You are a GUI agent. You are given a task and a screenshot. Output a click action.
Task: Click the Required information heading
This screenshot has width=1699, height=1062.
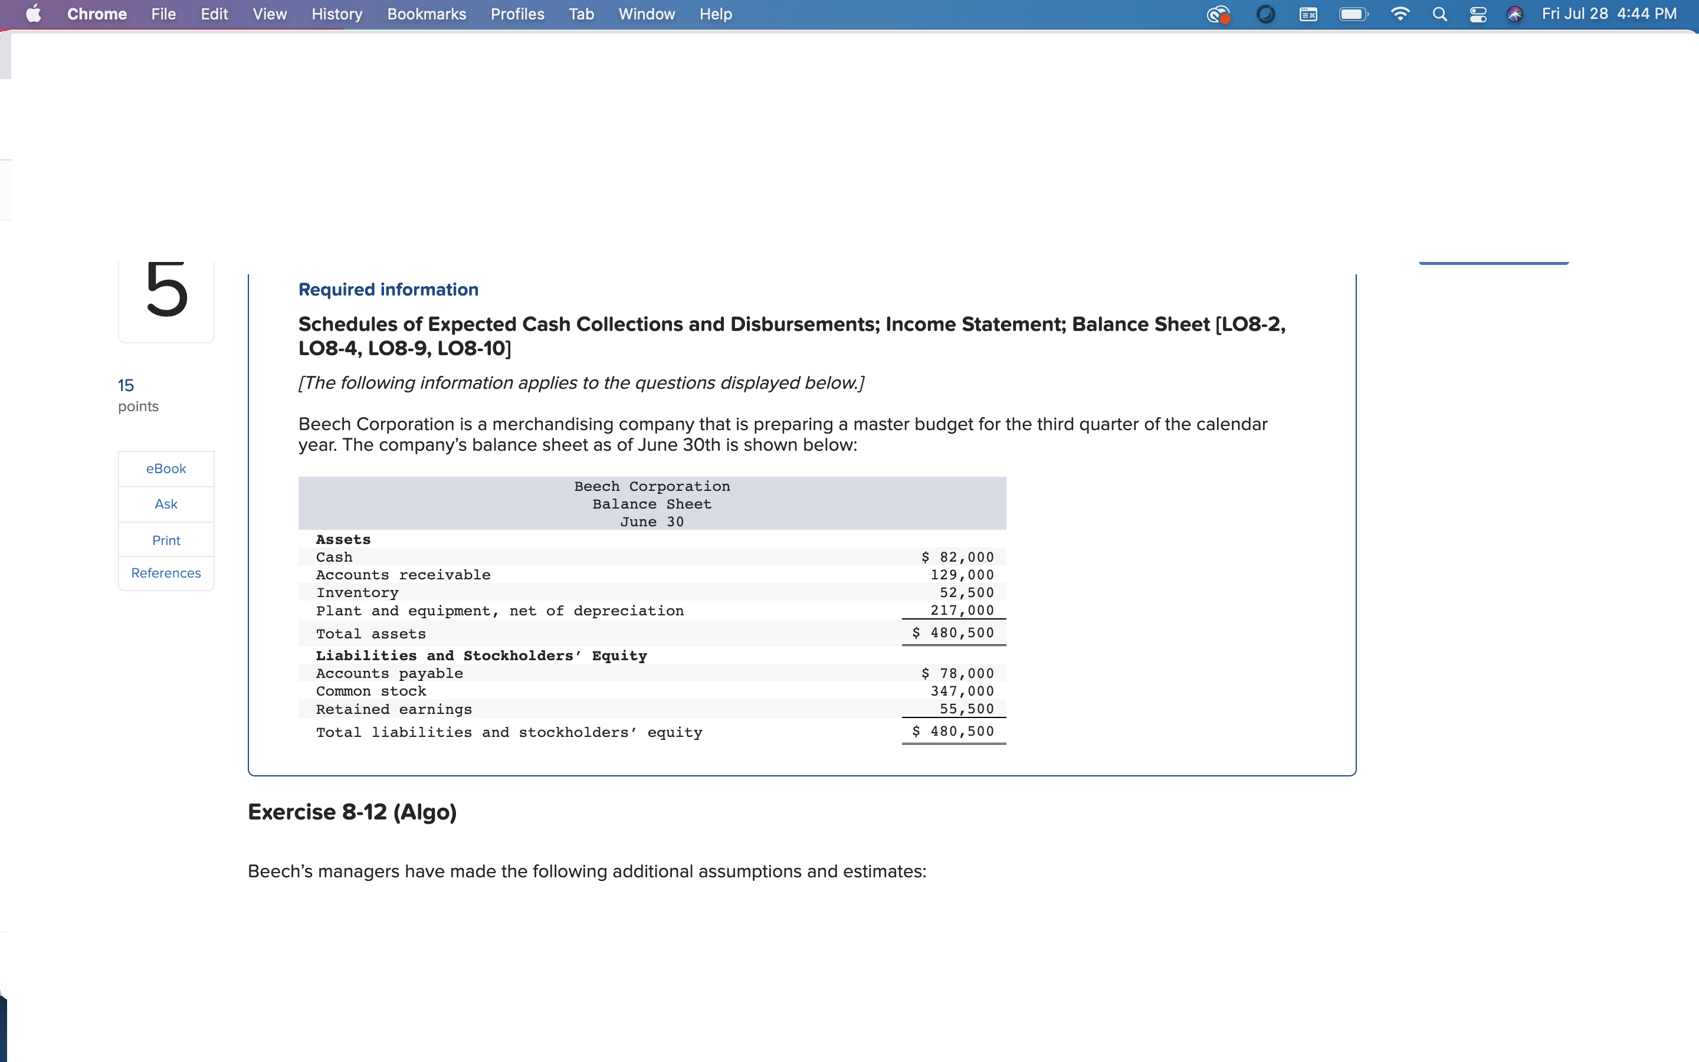click(x=388, y=289)
